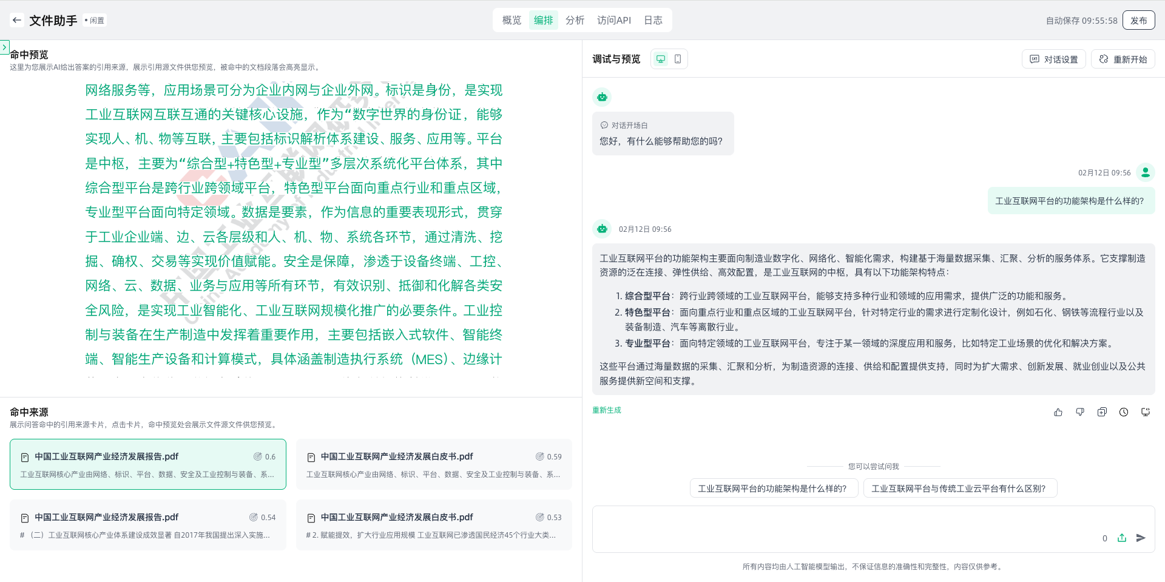Image resolution: width=1165 pixels, height=582 pixels.
Task: Click the back arrow beside 文件助手
Action: 17,20
